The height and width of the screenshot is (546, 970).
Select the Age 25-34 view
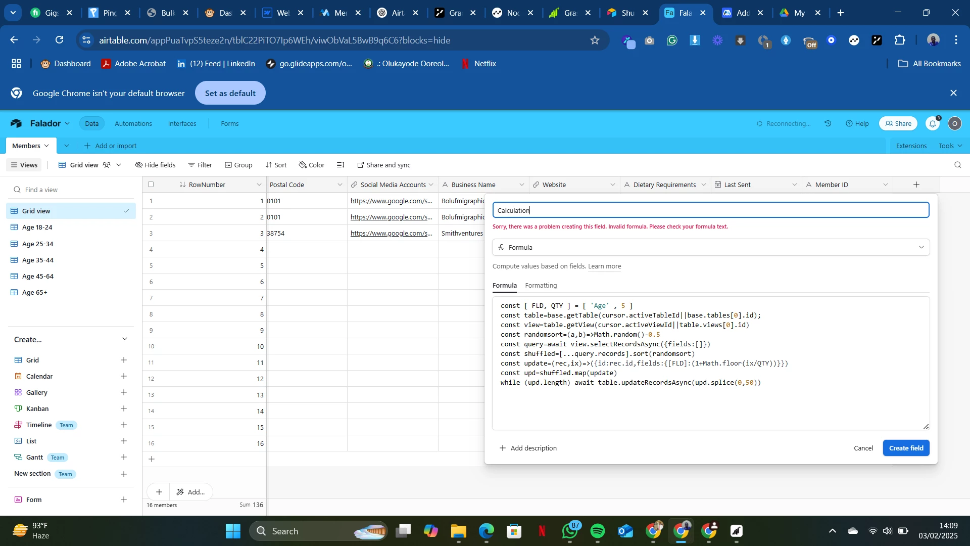click(x=38, y=244)
